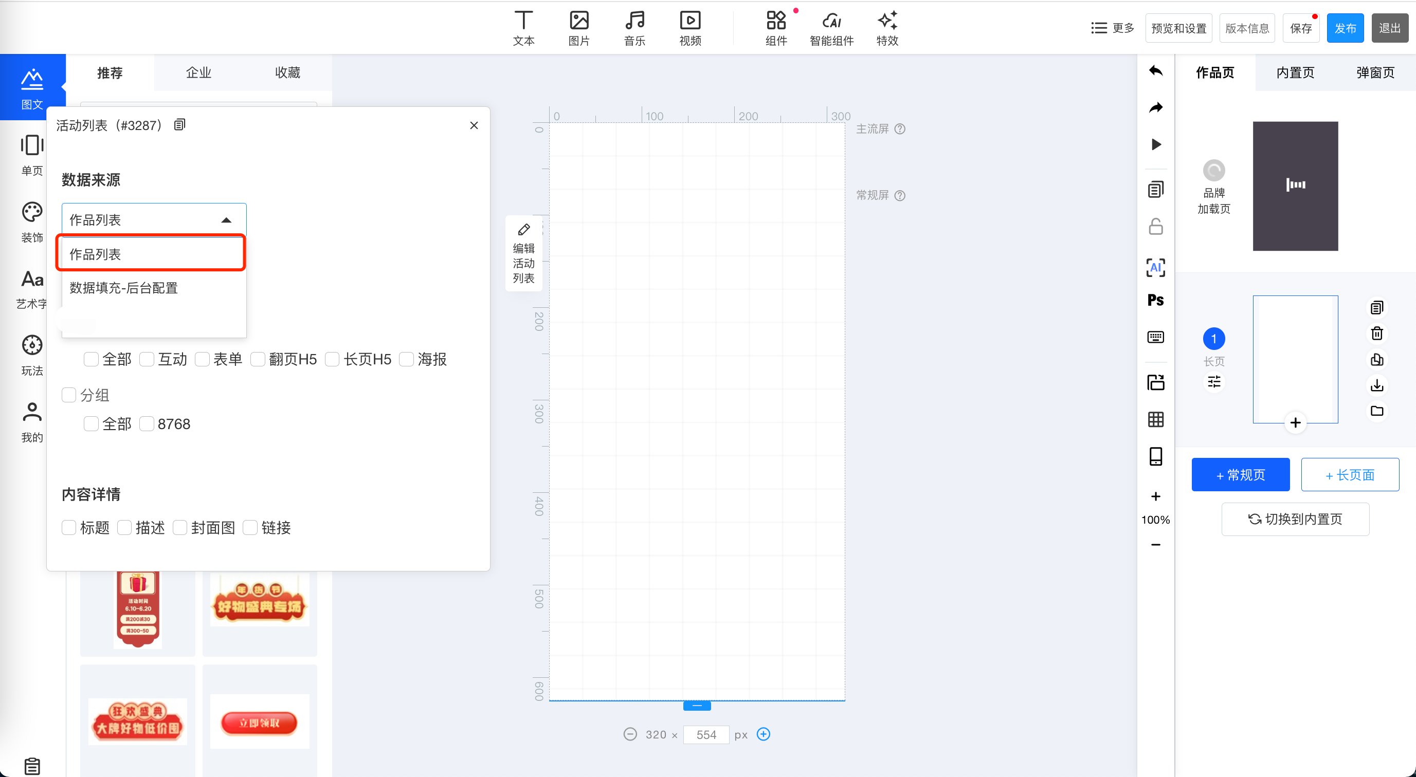Collapse the 作品列表 data source dropdown
The image size is (1416, 777).
tap(226, 220)
